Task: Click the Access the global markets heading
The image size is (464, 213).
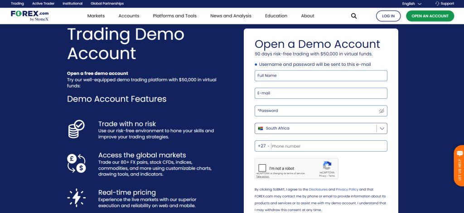Action: click(142, 155)
